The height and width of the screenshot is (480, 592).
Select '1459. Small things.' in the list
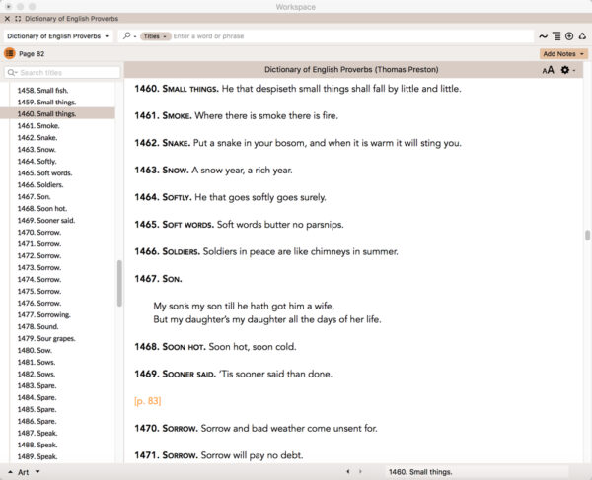click(46, 103)
